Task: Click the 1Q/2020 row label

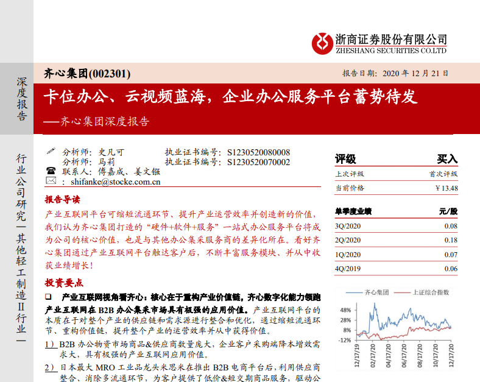Action: coord(348,255)
